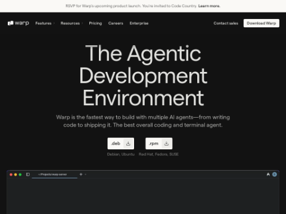Viewport: 286px width, 214px height.
Task: Click the Download Warp button
Action: coord(262,23)
